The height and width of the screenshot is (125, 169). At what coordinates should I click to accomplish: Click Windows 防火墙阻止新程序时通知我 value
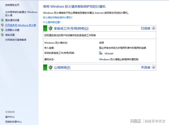pyautogui.click(x=119, y=59)
